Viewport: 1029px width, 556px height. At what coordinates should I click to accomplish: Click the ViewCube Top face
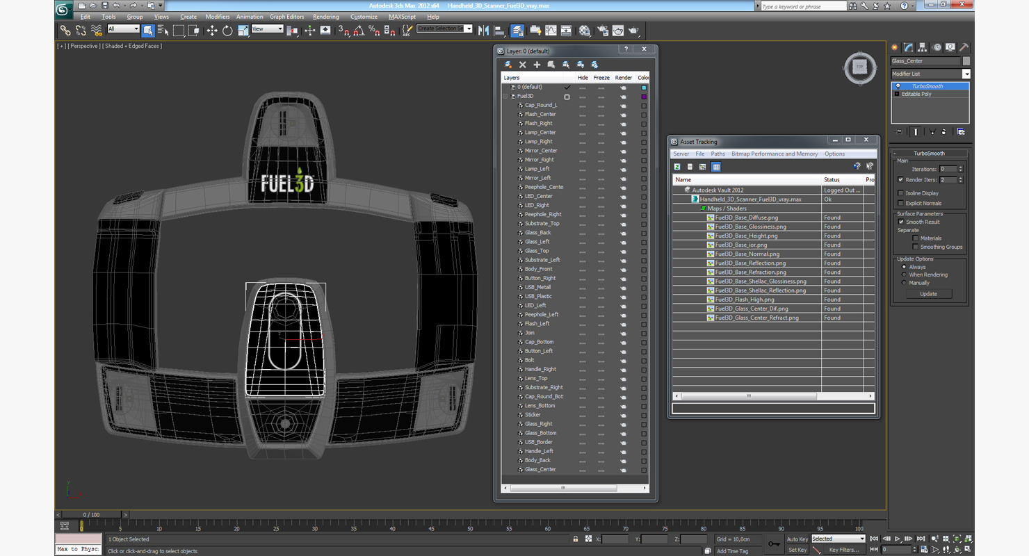859,67
